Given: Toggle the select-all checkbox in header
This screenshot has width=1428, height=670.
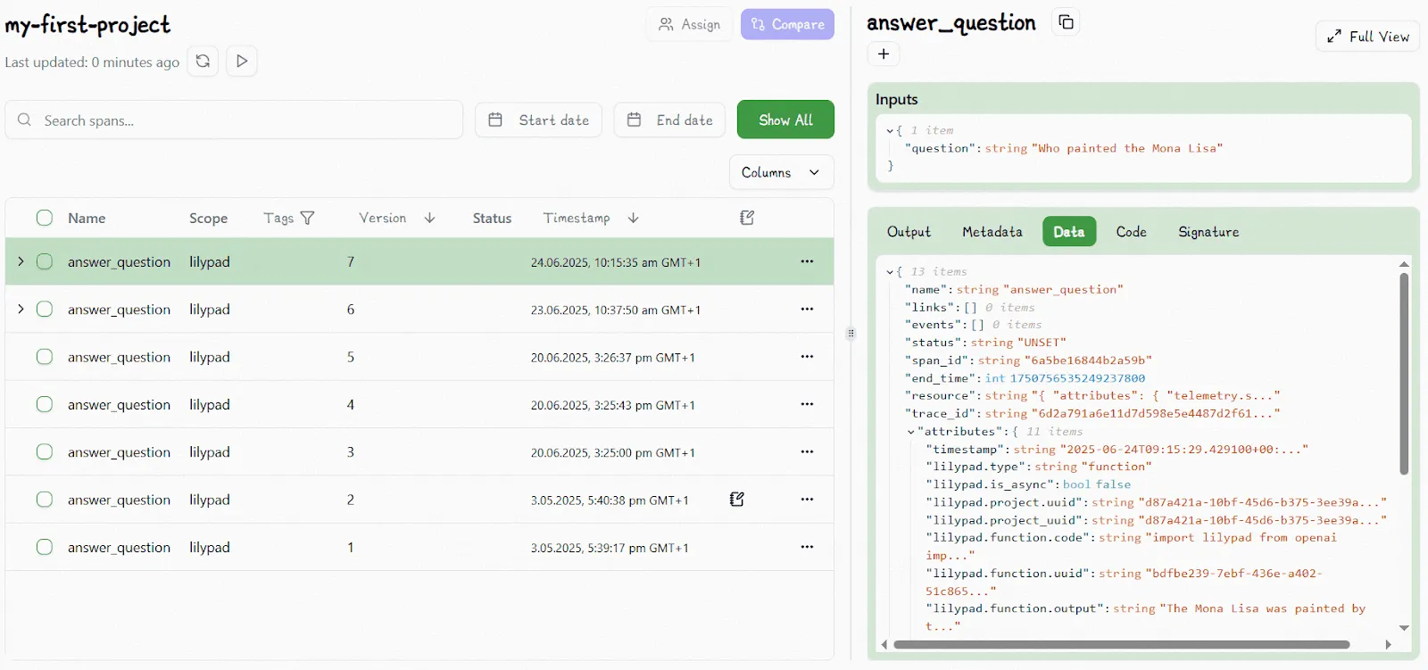Looking at the screenshot, I should click(x=45, y=218).
